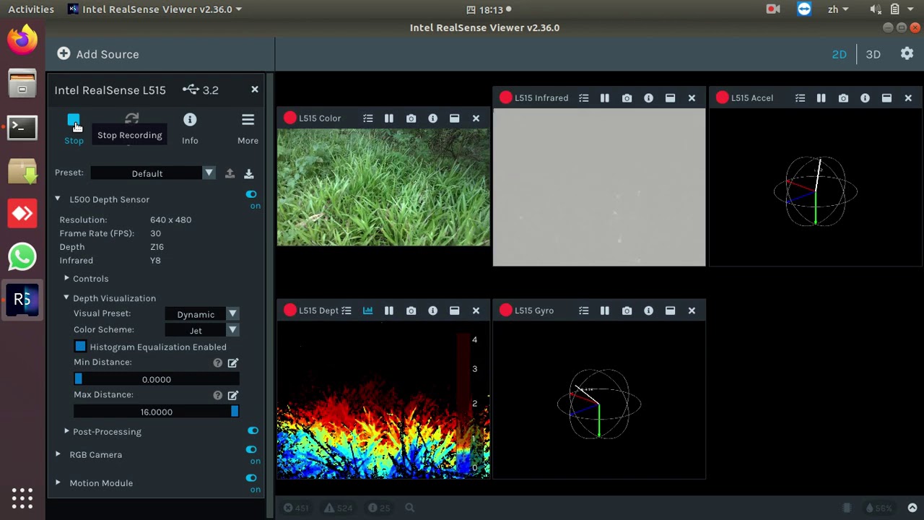The width and height of the screenshot is (924, 520).
Task: Toggle RGB Camera on/off switch
Action: 251,449
